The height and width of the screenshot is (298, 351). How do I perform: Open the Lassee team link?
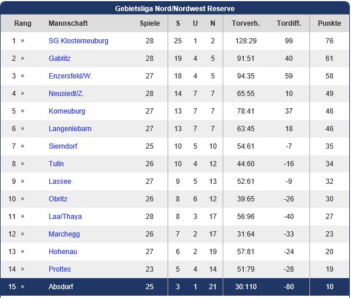tap(60, 181)
